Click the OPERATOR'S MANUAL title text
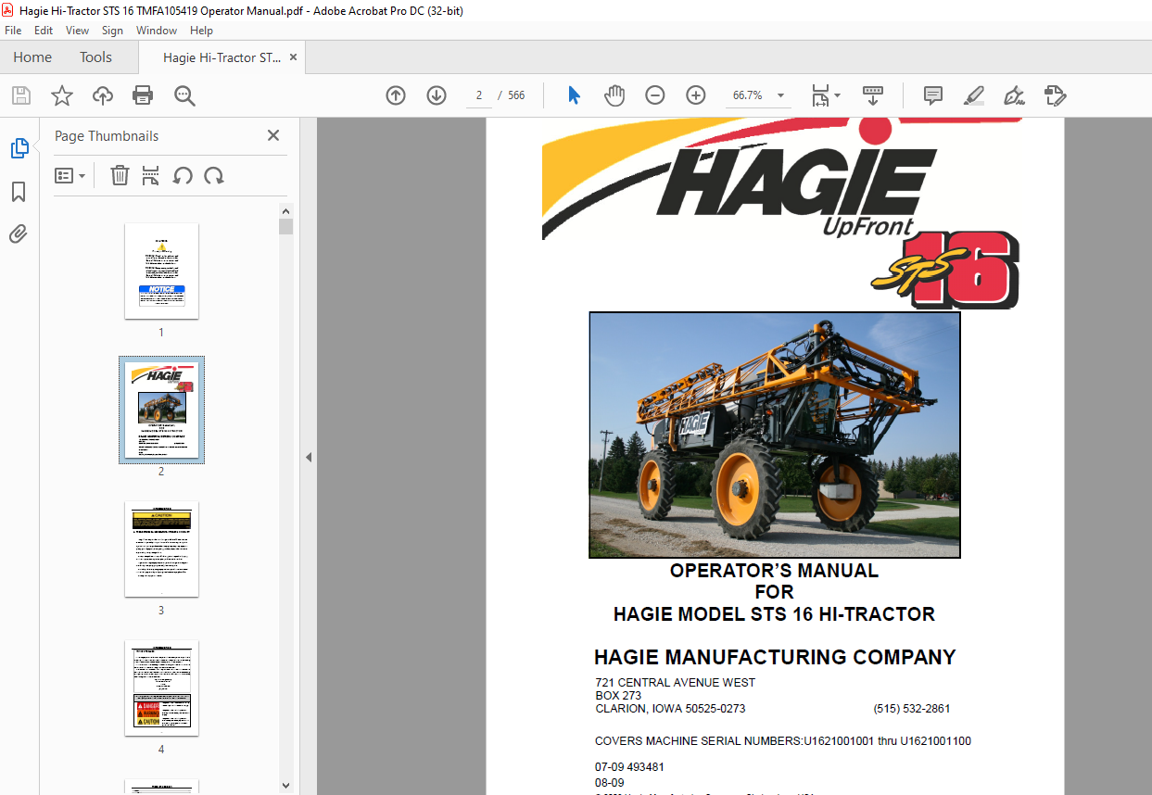 pyautogui.click(x=774, y=571)
